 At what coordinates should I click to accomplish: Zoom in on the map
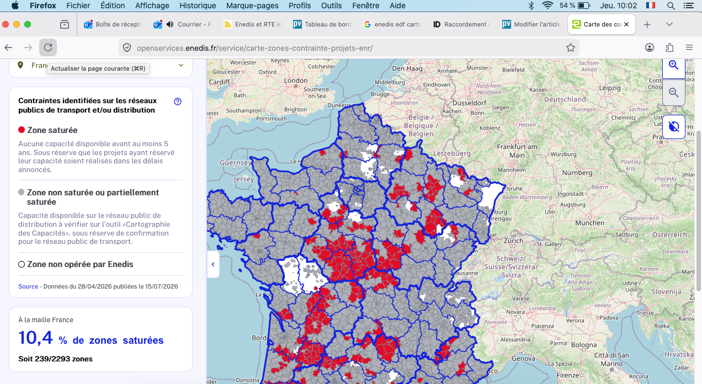tap(673, 66)
